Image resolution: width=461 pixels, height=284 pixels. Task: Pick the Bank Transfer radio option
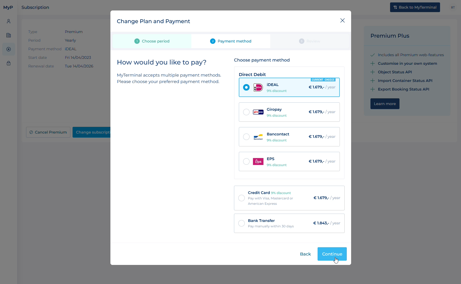[x=242, y=223]
